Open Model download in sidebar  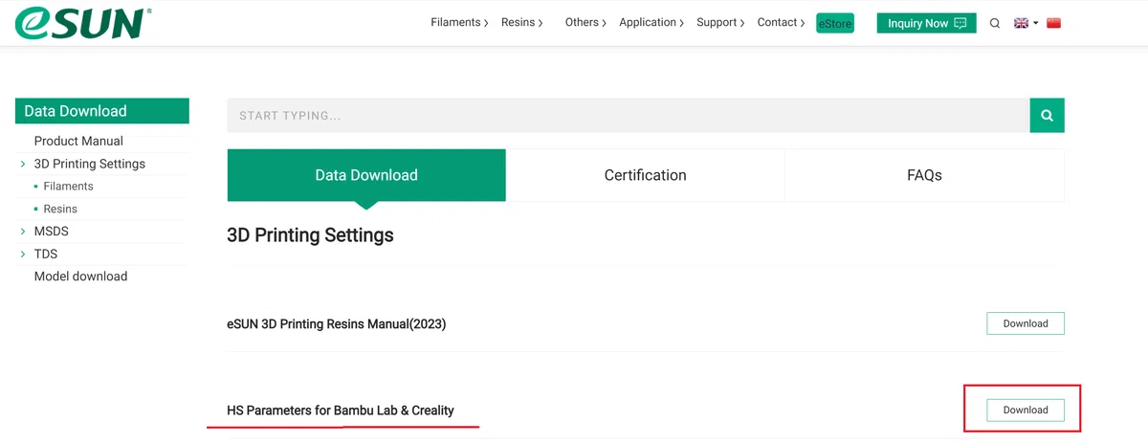[x=80, y=277]
